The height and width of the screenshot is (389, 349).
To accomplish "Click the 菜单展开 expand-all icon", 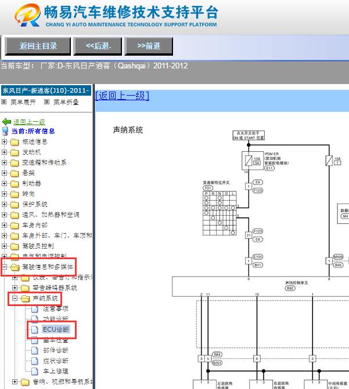I will pos(4,101).
